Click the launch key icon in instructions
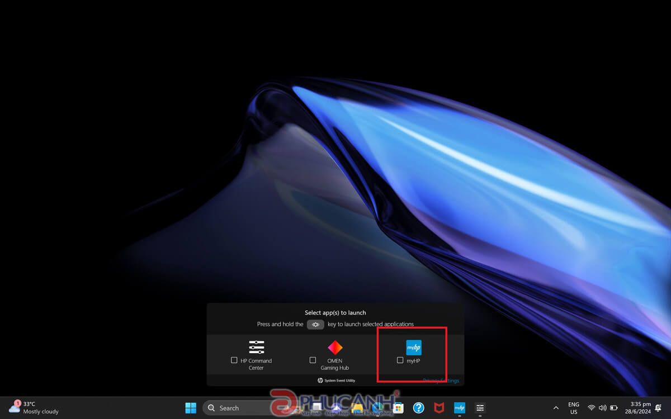Viewport: 671px width, 419px height. (315, 324)
